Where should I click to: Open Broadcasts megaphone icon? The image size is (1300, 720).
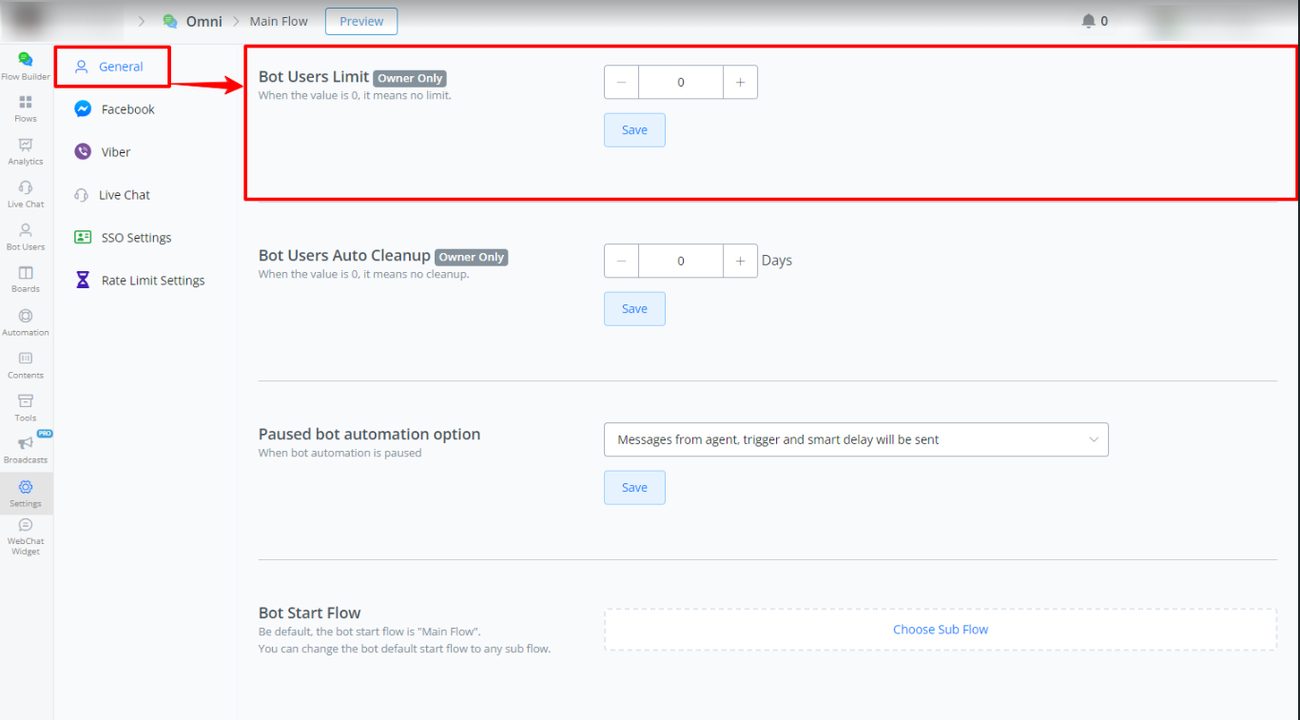[x=26, y=449]
